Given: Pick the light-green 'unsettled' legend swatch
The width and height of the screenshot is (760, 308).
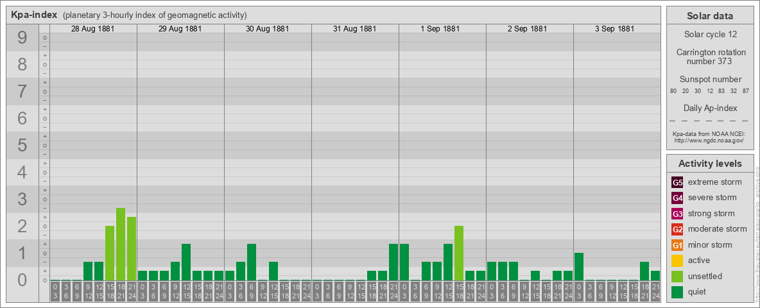Looking at the screenshot, I should click(x=678, y=277).
